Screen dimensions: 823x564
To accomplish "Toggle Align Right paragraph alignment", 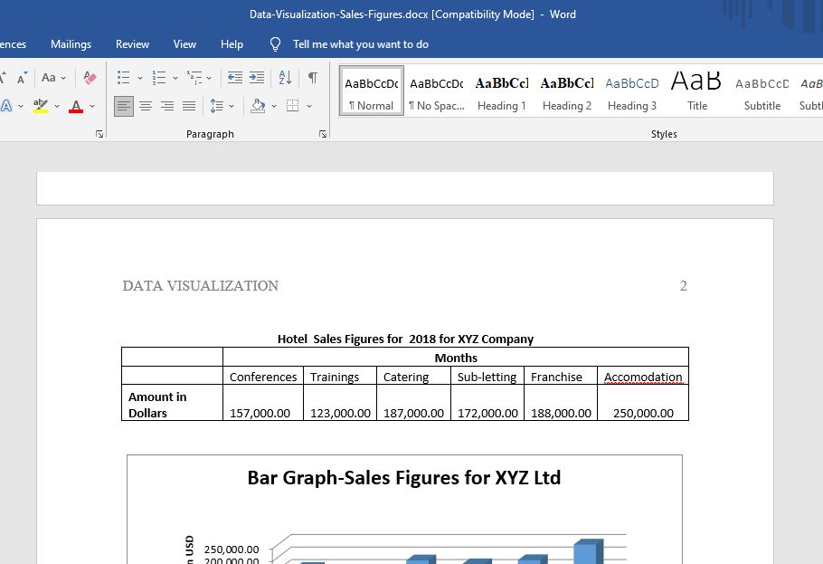I will click(167, 106).
